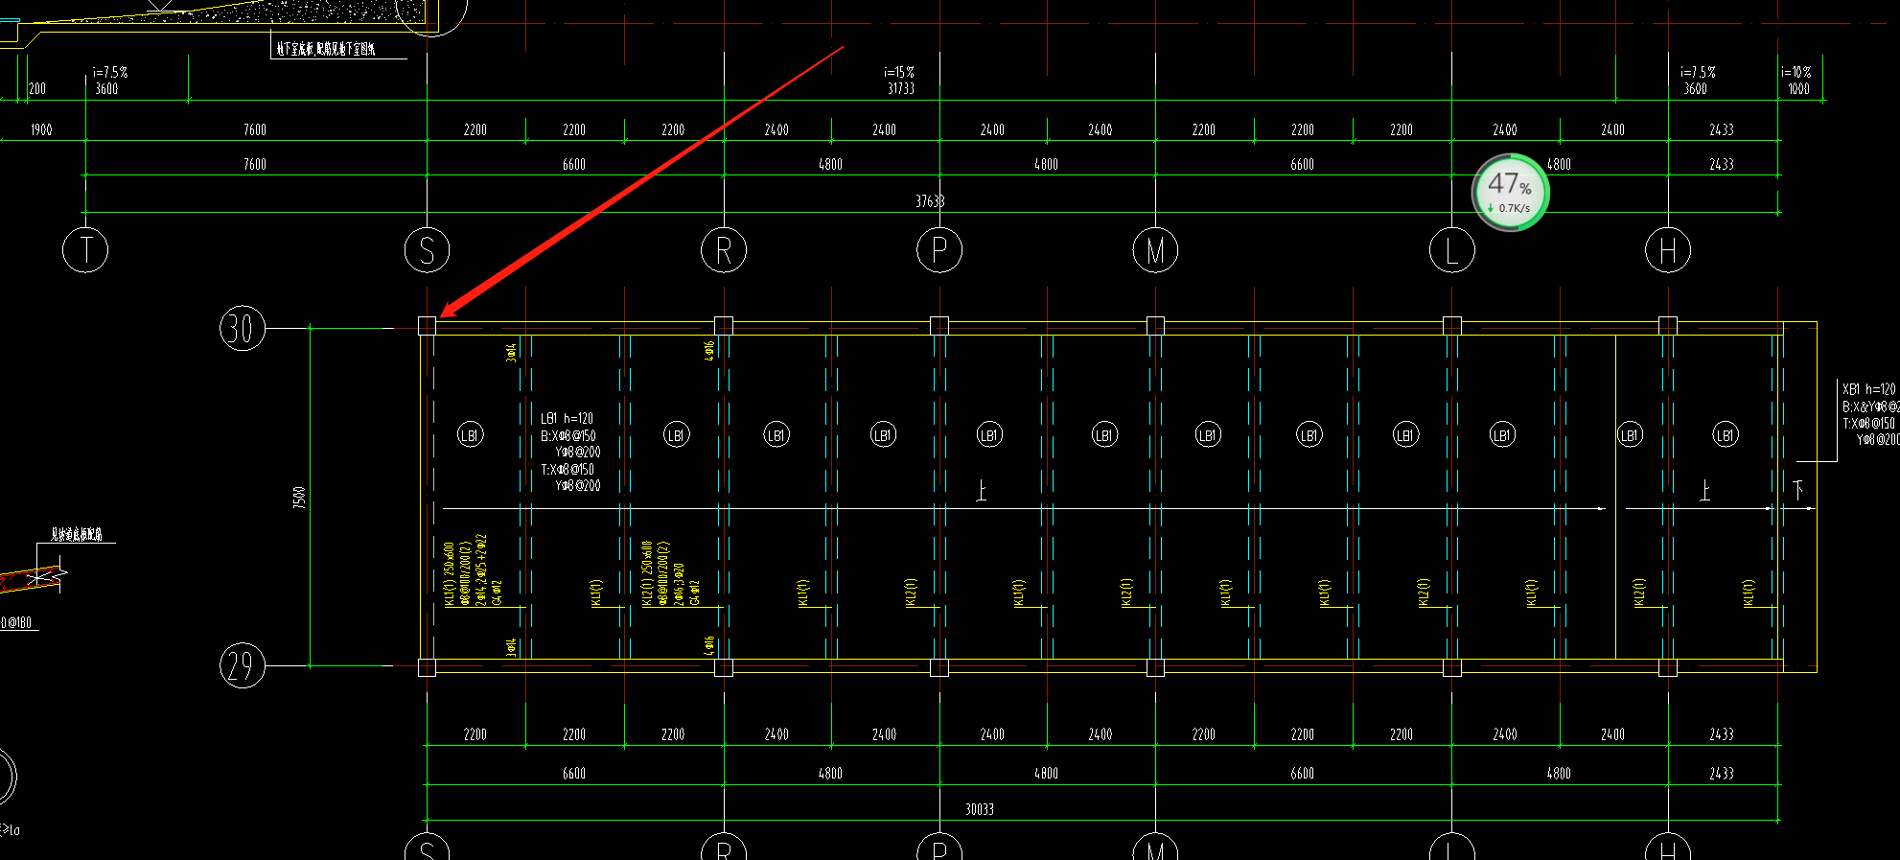Image resolution: width=1900 pixels, height=860 pixels.
Task: Select the LB1 bubble left of 'LB1 h=120' note
Action: (470, 435)
